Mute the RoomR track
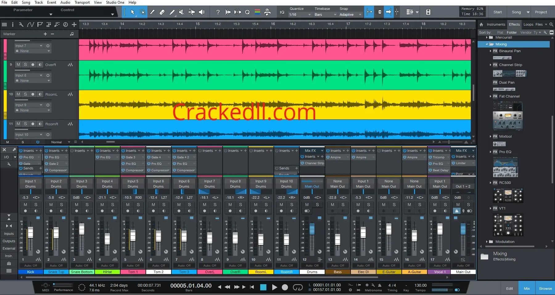555x295 pixels. tap(18, 124)
